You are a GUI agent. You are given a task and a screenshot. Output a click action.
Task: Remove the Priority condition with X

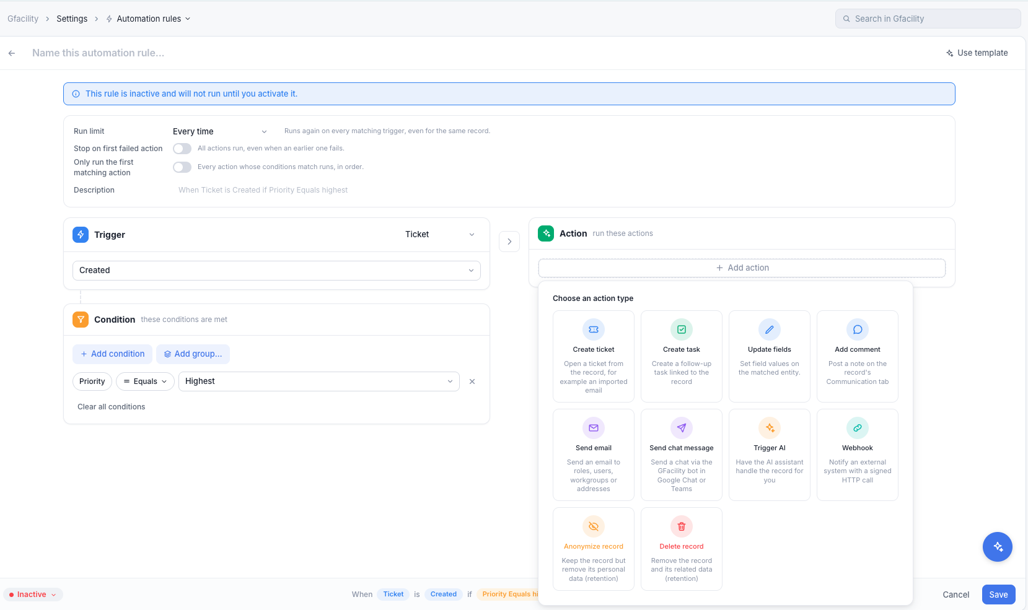coord(472,381)
